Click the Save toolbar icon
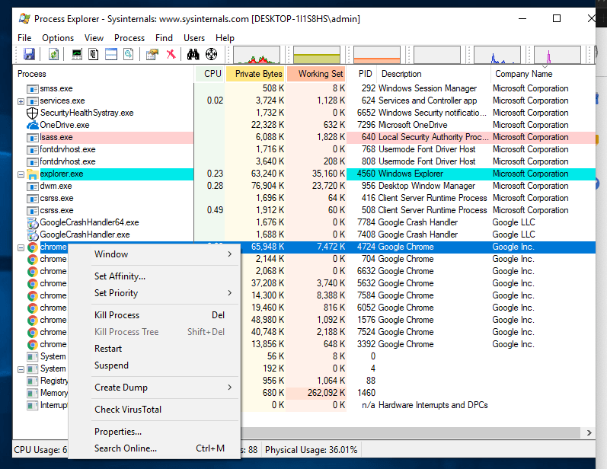This screenshot has height=469, width=607. [29, 54]
